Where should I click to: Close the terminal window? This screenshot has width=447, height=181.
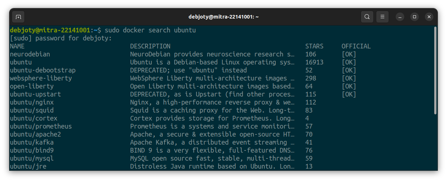coord(429,17)
